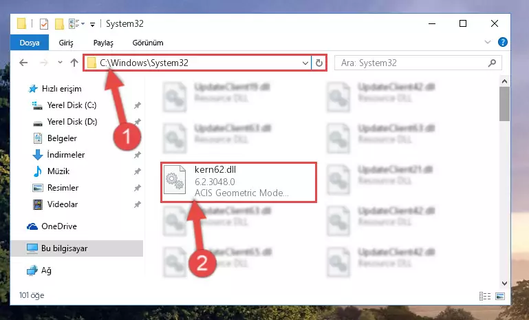
Task: Open the Paylaş tab
Action: [103, 43]
